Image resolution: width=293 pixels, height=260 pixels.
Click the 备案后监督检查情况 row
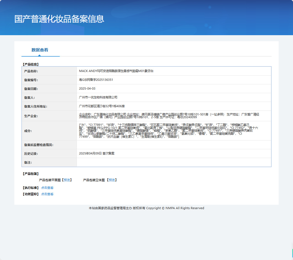[173, 145]
